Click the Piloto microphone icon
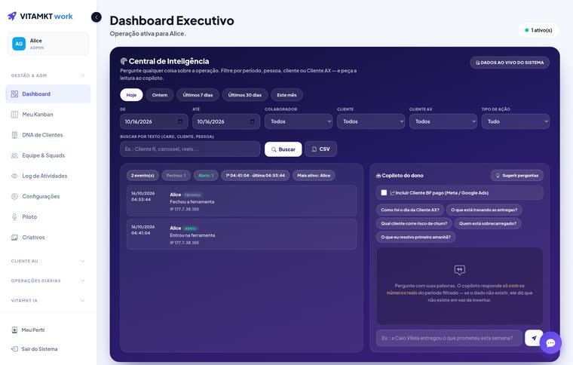This screenshot has height=365, width=573. pyautogui.click(x=14, y=216)
